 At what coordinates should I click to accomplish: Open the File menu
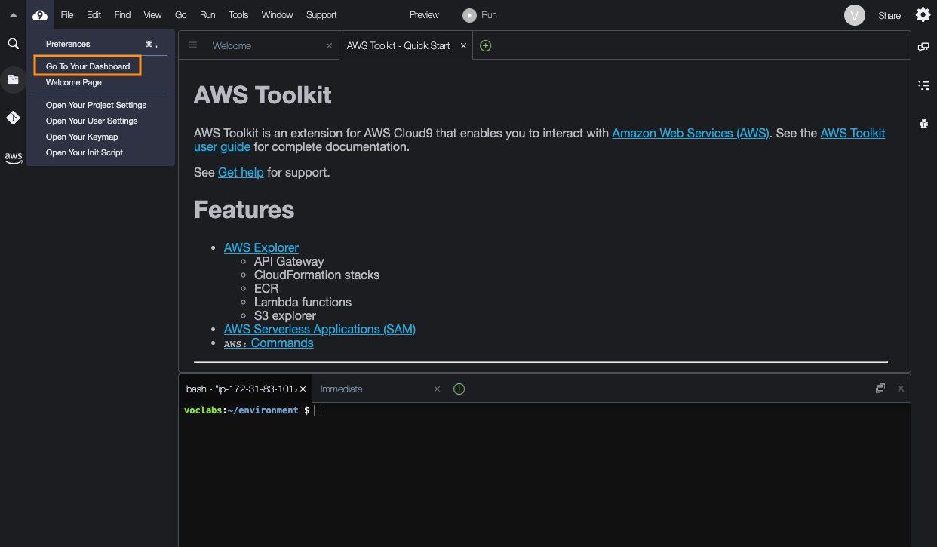[67, 15]
